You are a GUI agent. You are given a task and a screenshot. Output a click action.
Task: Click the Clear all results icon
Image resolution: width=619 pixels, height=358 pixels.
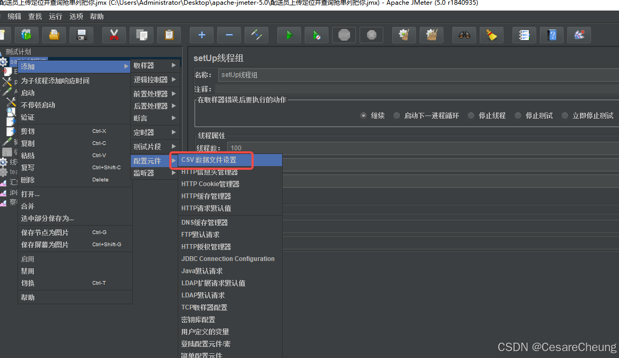431,35
